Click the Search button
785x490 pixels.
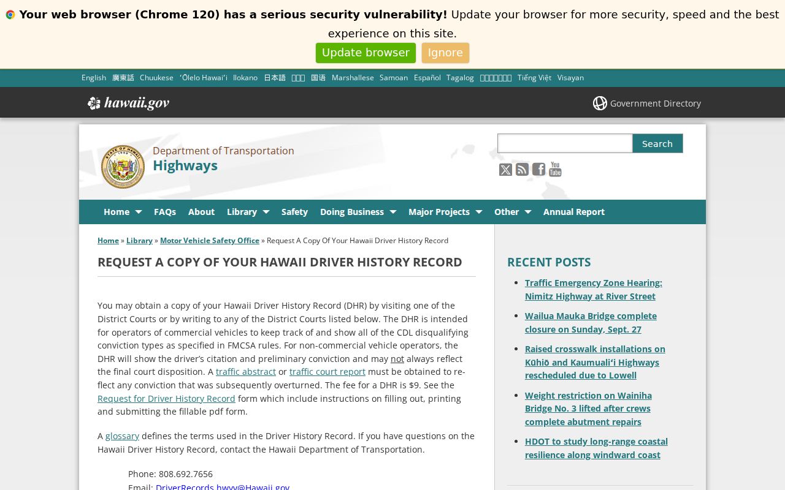tap(657, 143)
